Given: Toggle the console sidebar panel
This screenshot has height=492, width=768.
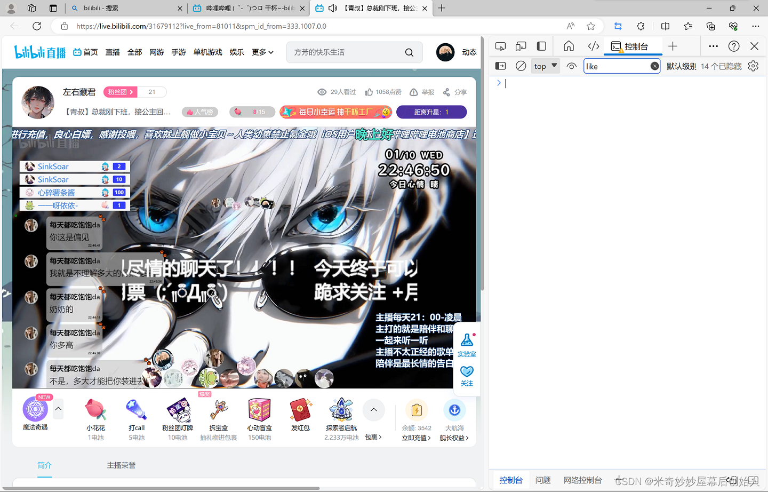Looking at the screenshot, I should click(500, 66).
